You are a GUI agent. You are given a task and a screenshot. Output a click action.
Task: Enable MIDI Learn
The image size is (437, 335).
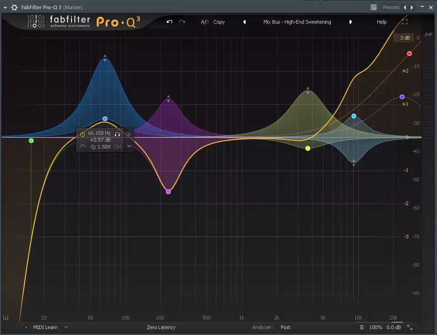click(x=45, y=327)
